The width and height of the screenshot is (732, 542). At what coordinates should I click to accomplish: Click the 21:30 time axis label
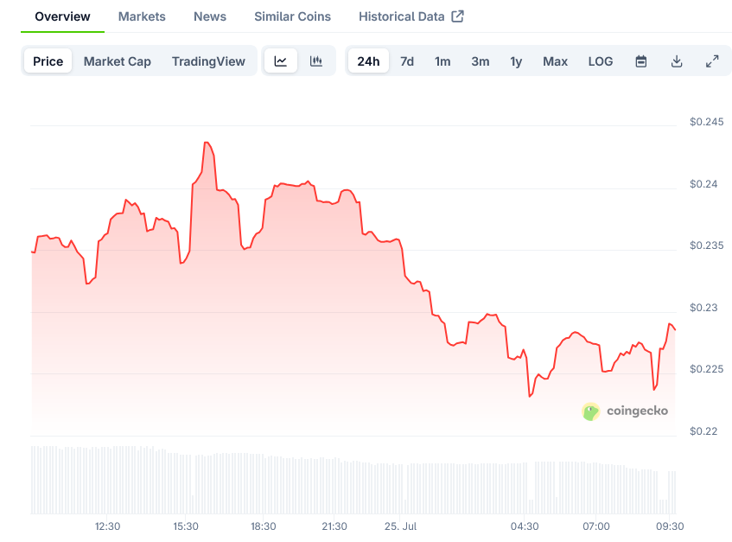334,526
